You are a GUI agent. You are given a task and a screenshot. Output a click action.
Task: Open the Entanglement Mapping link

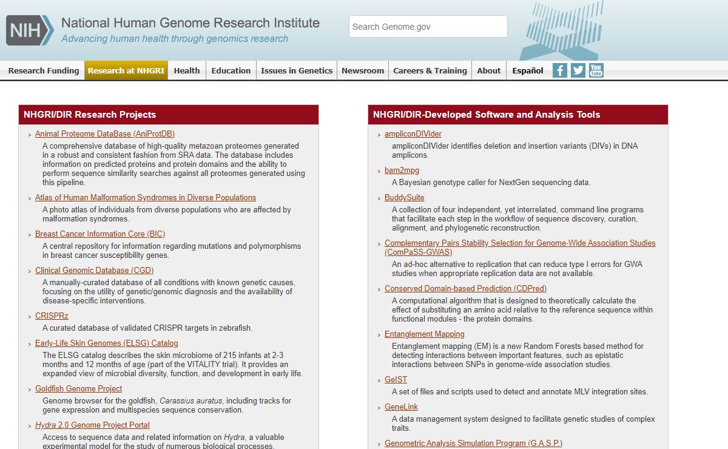(425, 334)
